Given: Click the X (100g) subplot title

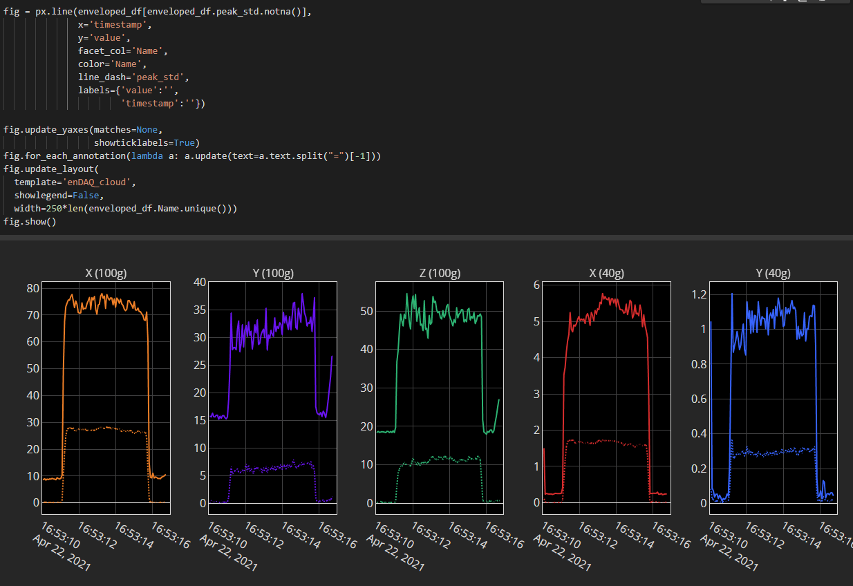Looking at the screenshot, I should click(105, 274).
